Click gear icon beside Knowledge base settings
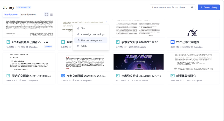 [78, 34]
